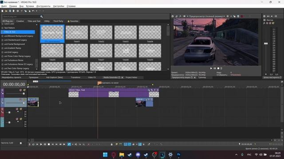284x159 pixels.
Task: Stop timeline playback in the transport bar
Action: click(x=49, y=144)
